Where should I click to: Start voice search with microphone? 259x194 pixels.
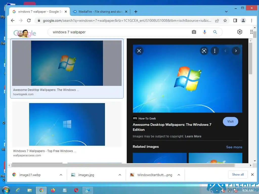click(x=204, y=32)
